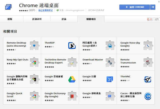
Task: Select the ThinVNC checkmark icon
Action: click(148, 79)
